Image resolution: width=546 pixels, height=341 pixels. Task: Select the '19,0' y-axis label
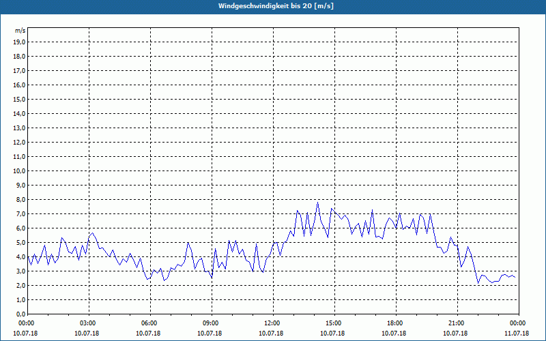click(19, 42)
